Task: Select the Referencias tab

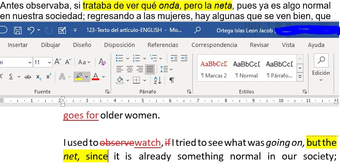Action: (x=163, y=45)
